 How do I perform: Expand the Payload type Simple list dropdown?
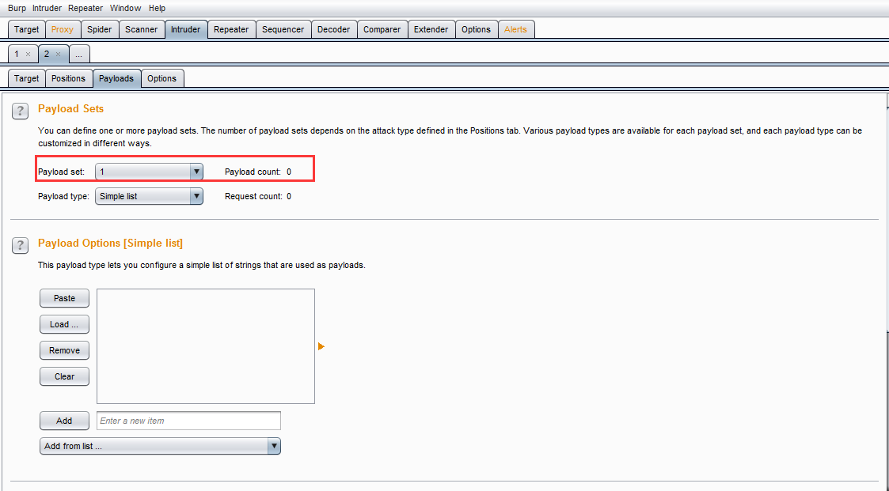click(149, 196)
